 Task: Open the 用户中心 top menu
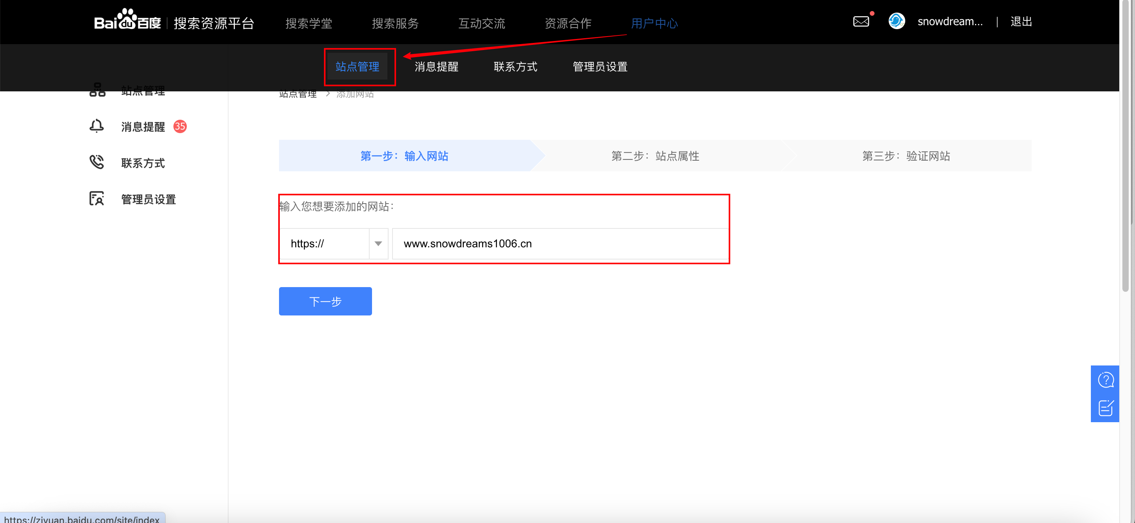point(654,23)
